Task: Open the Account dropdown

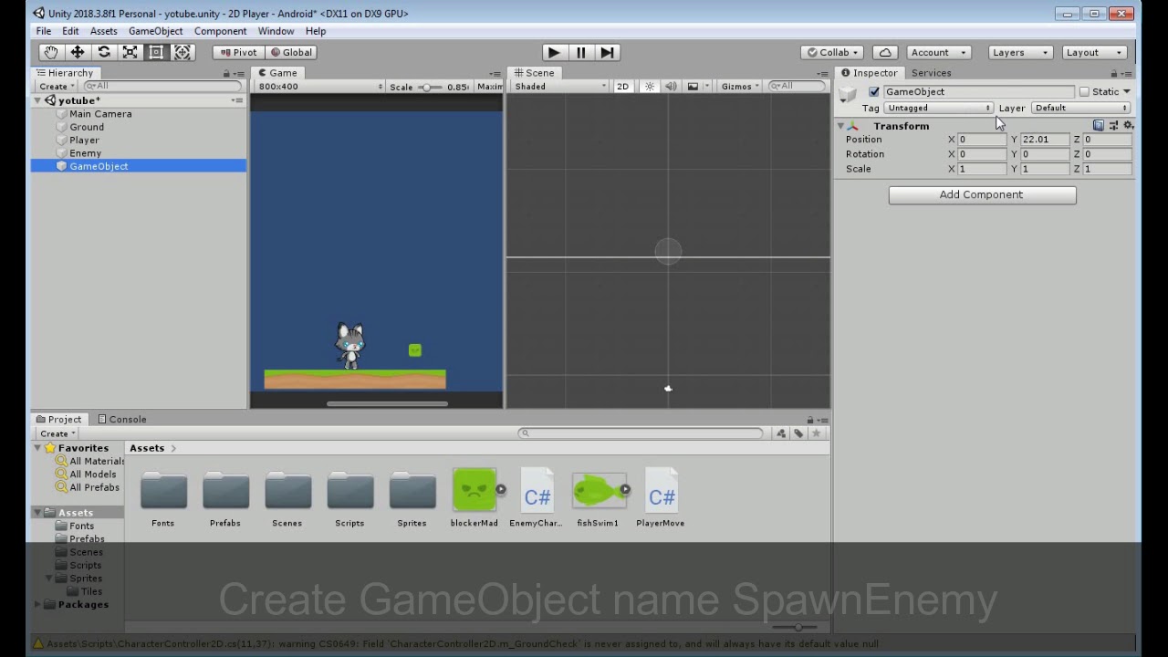Action: (937, 52)
